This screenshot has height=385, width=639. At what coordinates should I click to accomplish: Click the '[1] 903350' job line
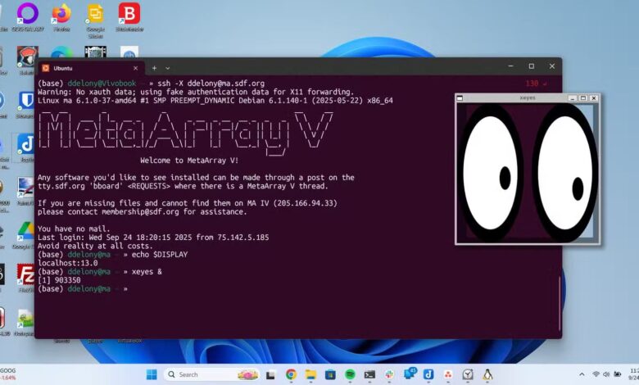tap(59, 280)
